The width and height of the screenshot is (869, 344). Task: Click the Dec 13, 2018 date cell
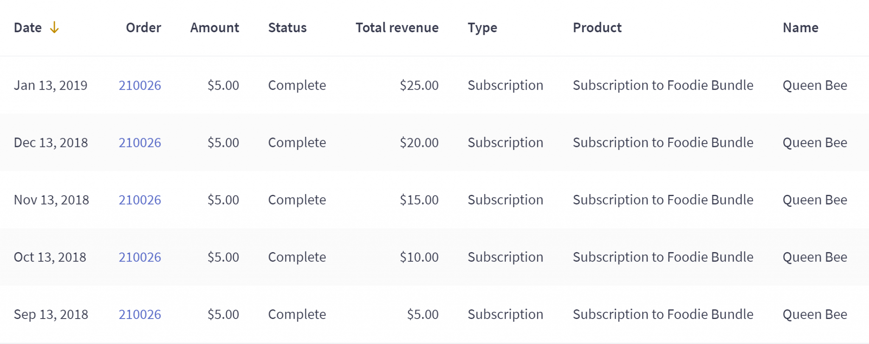[51, 143]
